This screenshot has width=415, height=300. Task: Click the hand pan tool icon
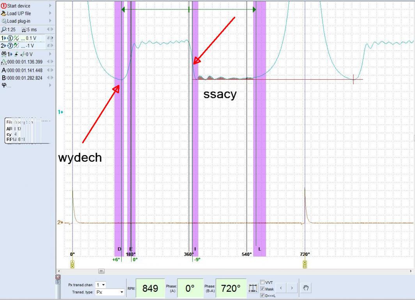point(306,288)
